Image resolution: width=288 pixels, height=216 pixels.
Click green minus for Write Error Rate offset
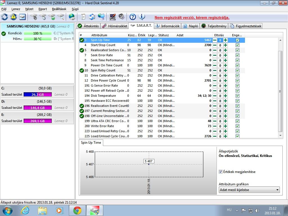[x=215, y=126]
